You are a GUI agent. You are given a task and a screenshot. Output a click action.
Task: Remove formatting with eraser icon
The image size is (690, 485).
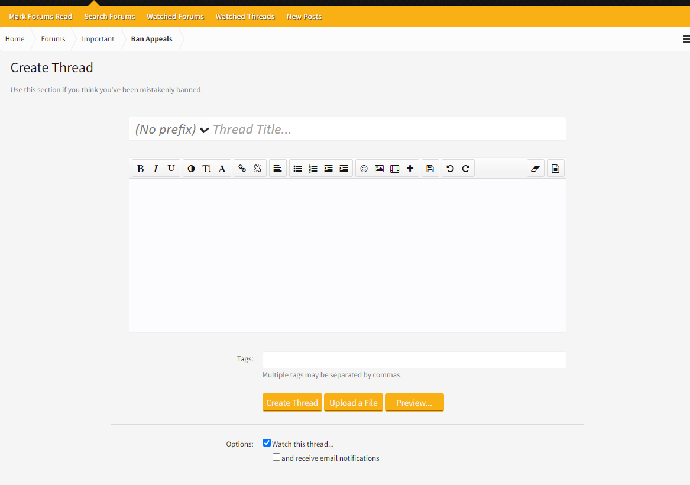[536, 169]
